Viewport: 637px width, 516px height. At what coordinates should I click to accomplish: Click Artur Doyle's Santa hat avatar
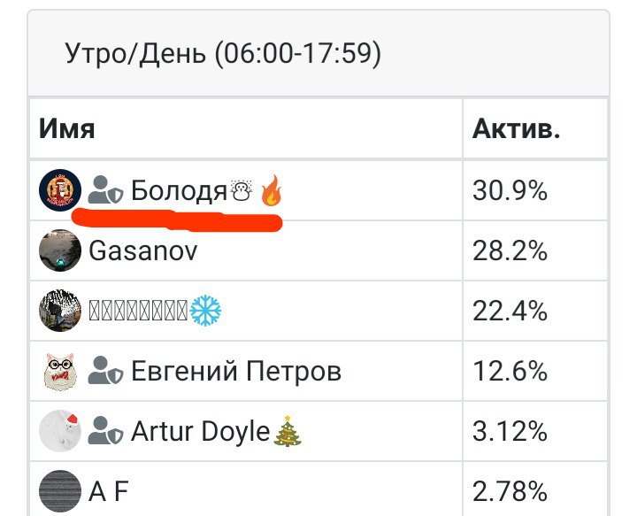coord(60,431)
